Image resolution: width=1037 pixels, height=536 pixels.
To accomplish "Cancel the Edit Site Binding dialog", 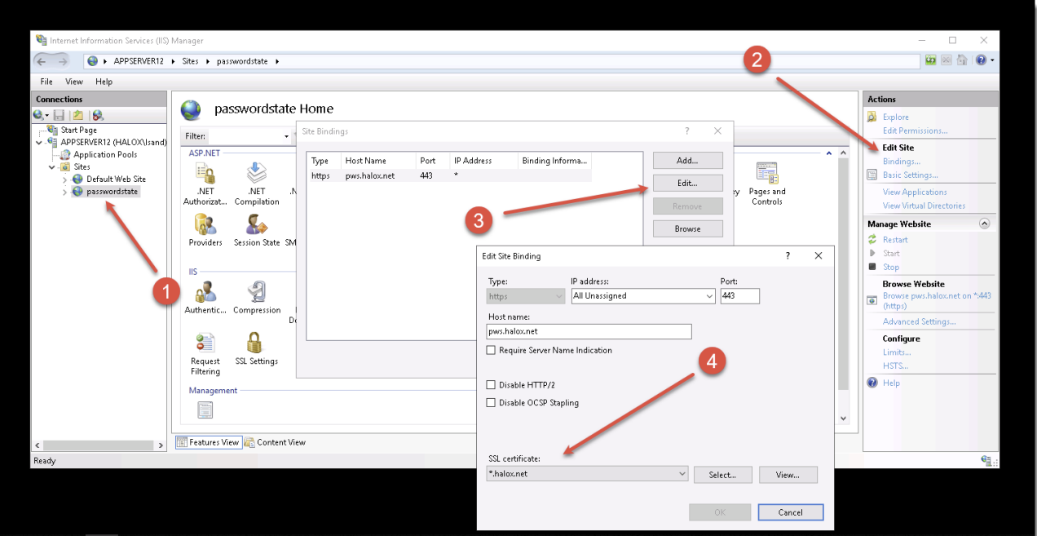I will pos(790,512).
